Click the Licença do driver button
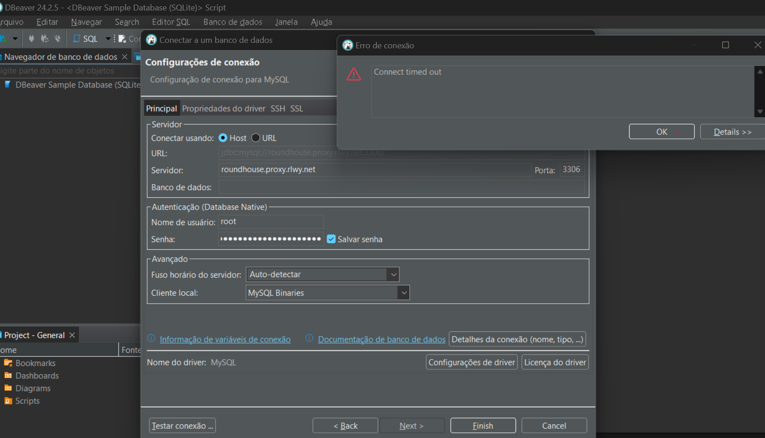Viewport: 765px width, 438px height. click(555, 362)
